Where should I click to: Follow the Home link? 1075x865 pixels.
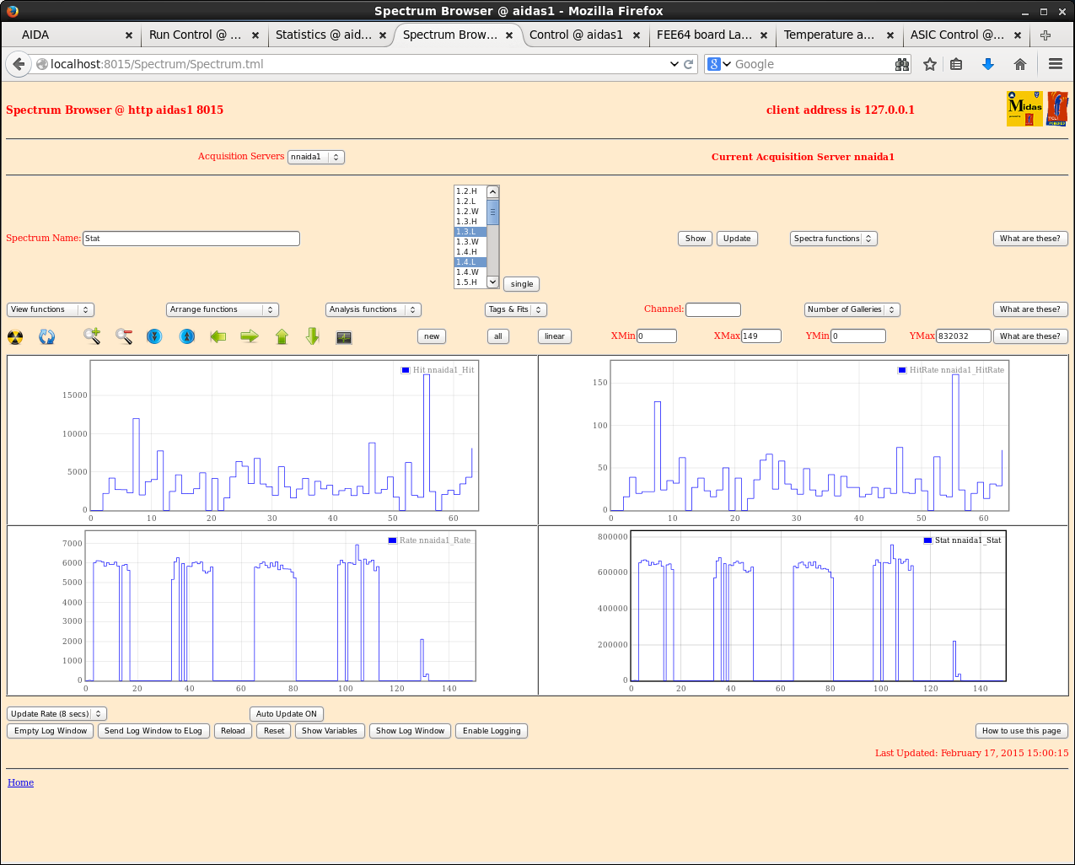pyautogui.click(x=21, y=782)
